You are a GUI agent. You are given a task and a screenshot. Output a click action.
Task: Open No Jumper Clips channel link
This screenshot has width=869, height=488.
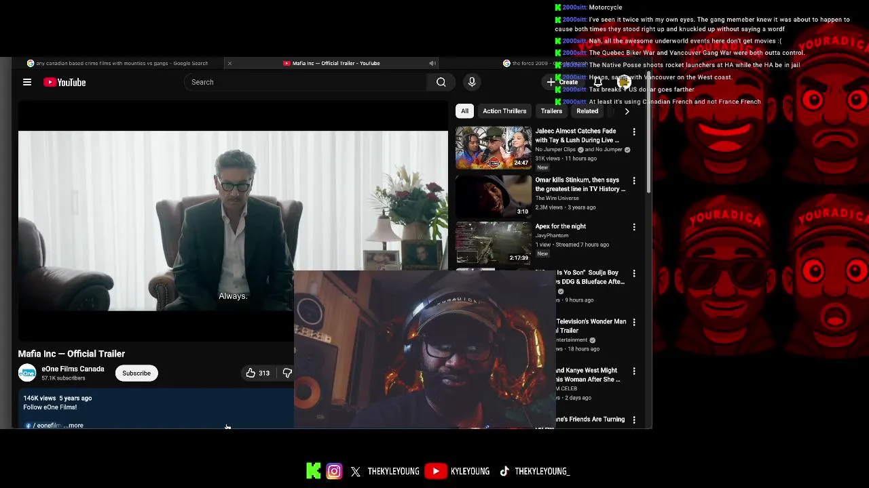(555, 149)
